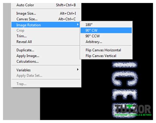Expand Image Rotation submenu arrow
Screen dimensions: 156x123
tap(78, 24)
